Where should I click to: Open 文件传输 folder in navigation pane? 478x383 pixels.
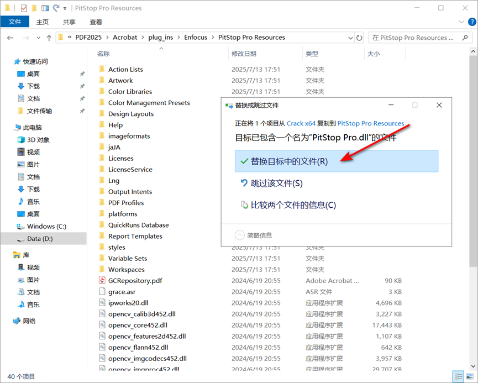(x=39, y=111)
